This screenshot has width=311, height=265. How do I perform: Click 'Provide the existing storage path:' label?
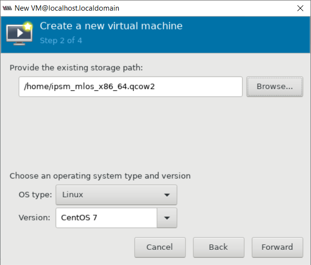coord(76,68)
